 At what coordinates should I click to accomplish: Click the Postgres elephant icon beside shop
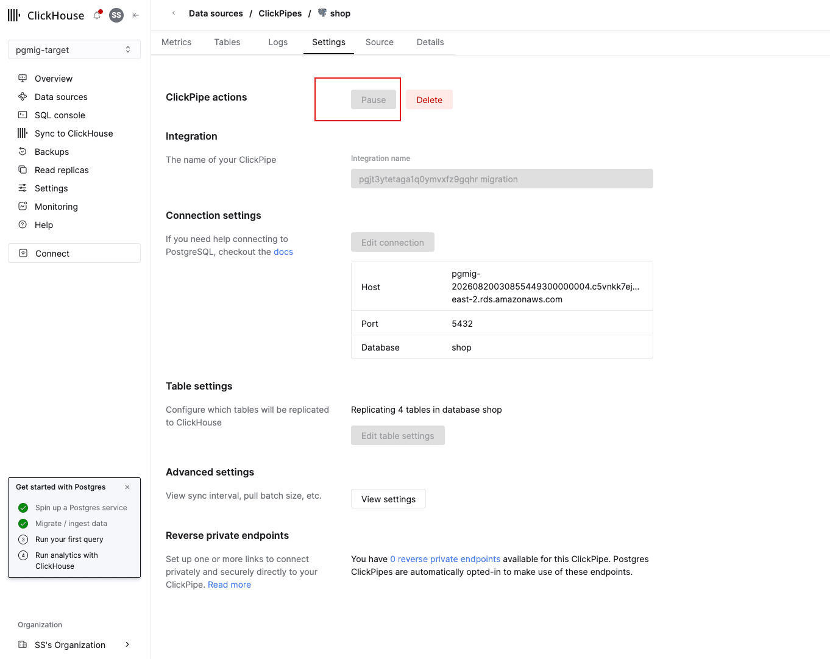coord(322,13)
